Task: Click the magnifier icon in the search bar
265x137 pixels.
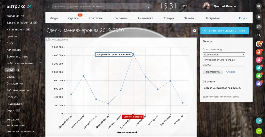Action: click(148, 6)
